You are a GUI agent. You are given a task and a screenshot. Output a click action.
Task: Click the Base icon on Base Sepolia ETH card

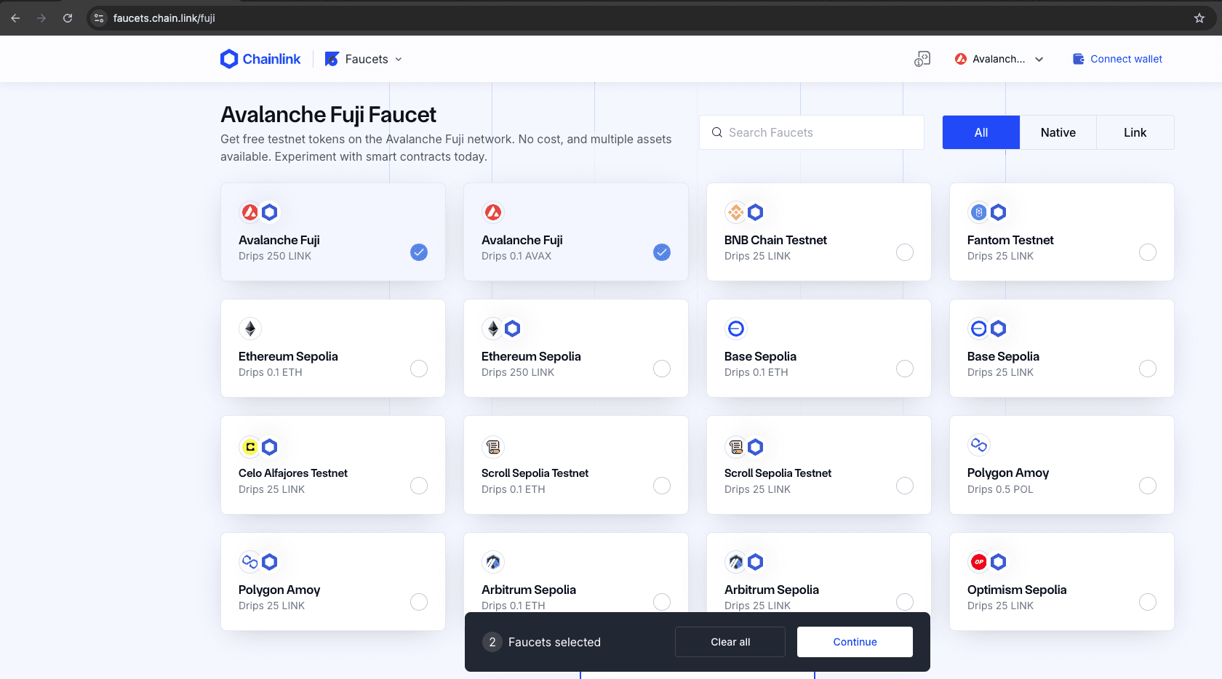coord(735,329)
